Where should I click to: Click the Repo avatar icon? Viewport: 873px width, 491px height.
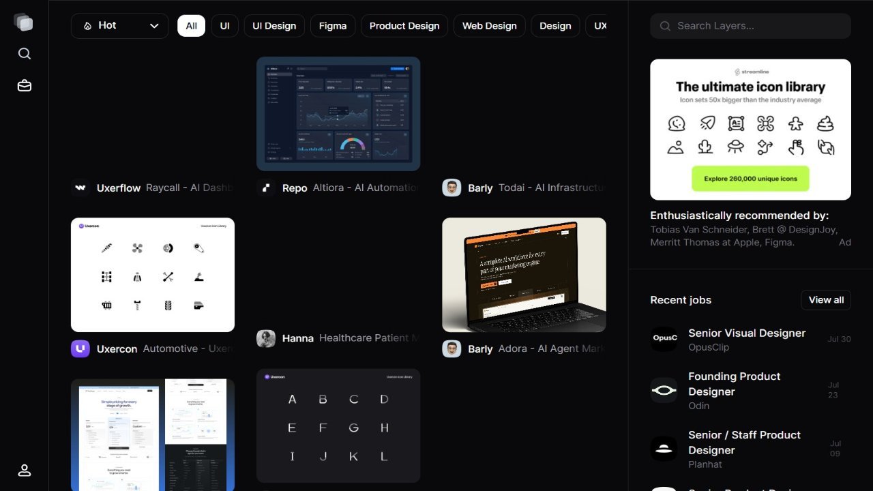coord(266,188)
